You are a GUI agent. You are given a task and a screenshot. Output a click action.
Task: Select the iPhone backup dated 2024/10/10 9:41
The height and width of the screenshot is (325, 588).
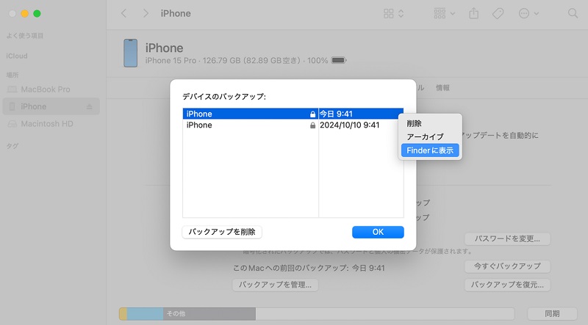pos(293,125)
